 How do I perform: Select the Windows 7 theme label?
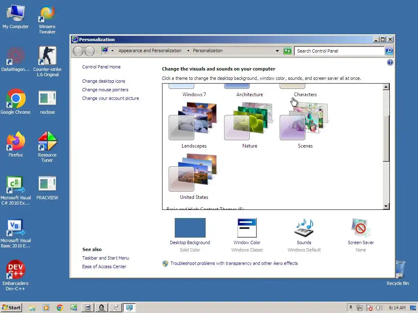click(x=194, y=95)
